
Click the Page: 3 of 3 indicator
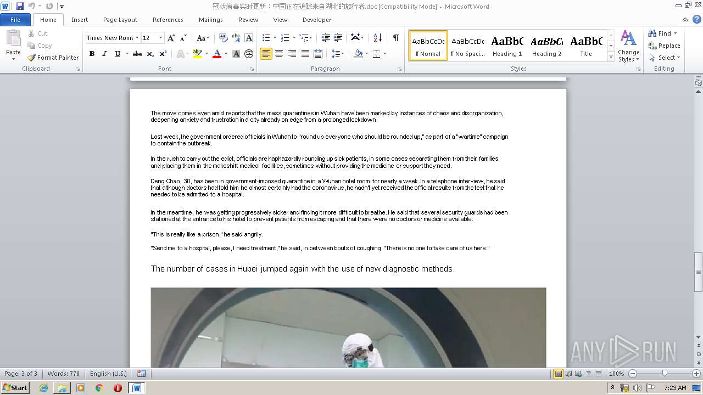pos(21,374)
